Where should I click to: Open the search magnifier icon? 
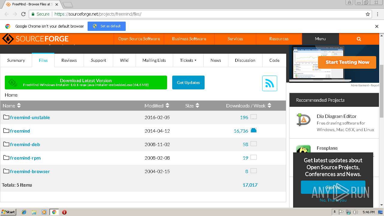pyautogui.click(x=359, y=39)
